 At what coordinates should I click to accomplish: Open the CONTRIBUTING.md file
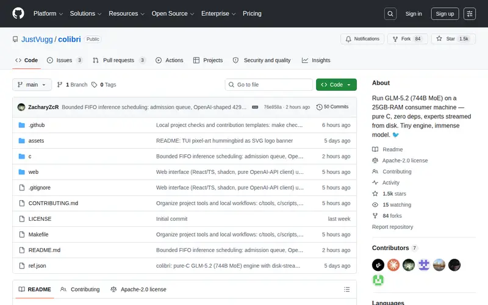[x=53, y=203]
